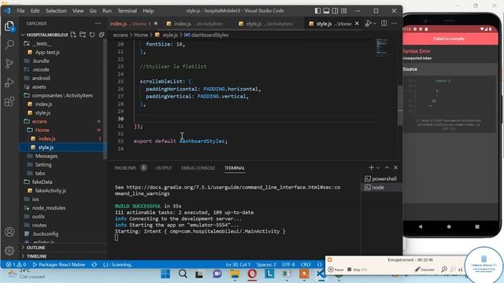Open the Go menu
This screenshot has height=283, width=504.
(93, 10)
